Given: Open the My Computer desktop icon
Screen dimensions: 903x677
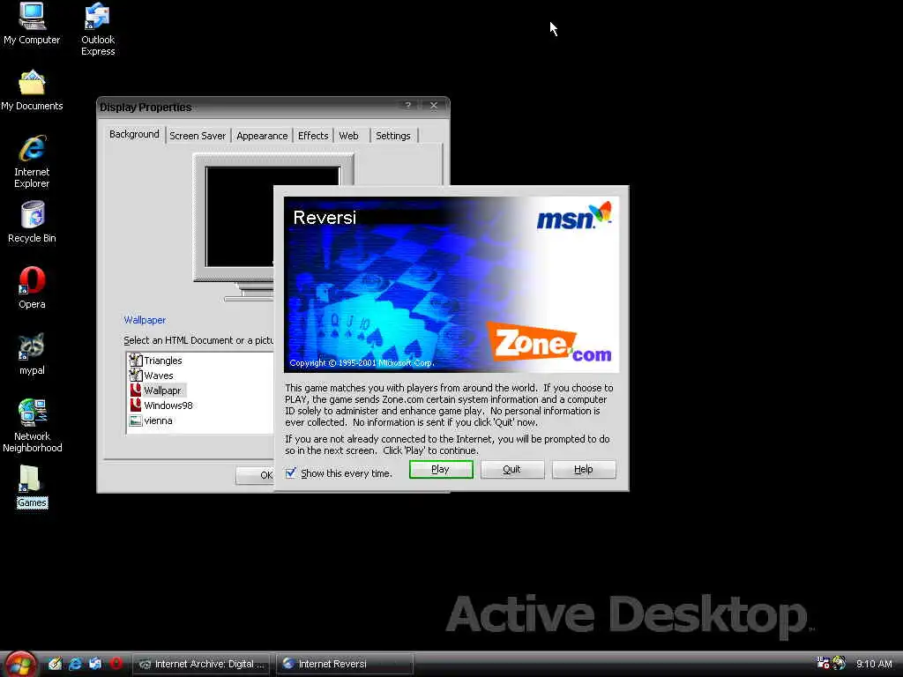Looking at the screenshot, I should [32, 23].
